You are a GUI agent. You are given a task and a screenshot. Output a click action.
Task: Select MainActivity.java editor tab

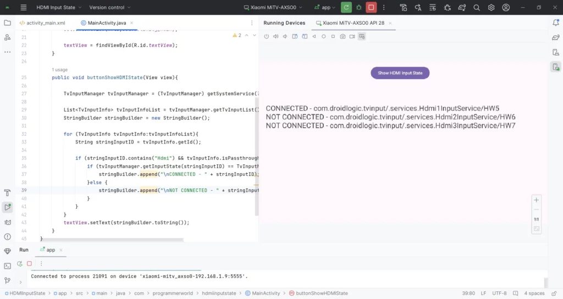point(107,23)
